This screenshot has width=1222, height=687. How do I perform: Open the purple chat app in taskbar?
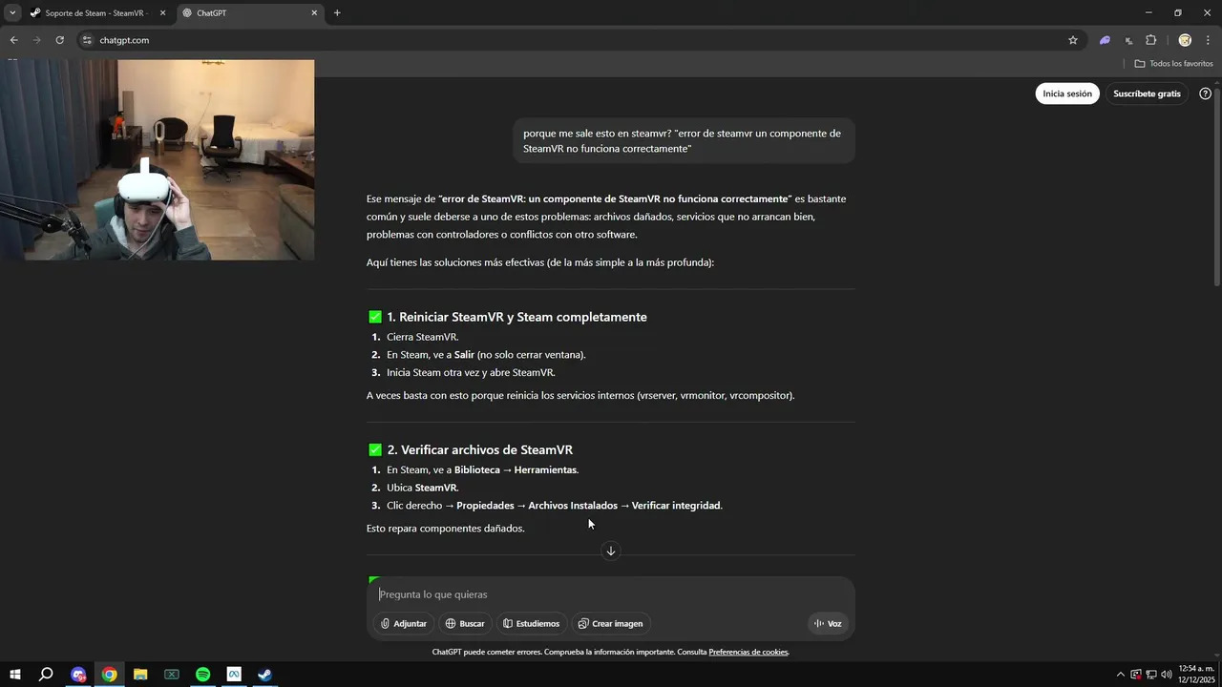click(x=78, y=675)
